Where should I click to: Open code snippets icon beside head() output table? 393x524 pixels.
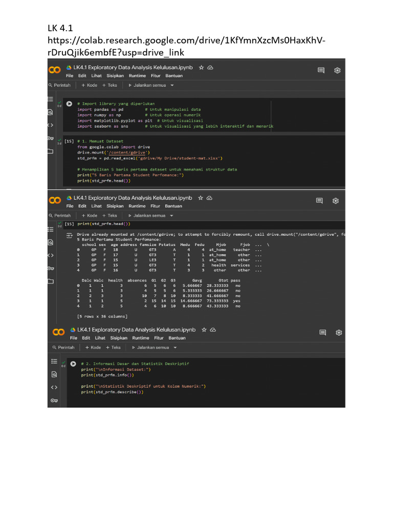coord(51,255)
